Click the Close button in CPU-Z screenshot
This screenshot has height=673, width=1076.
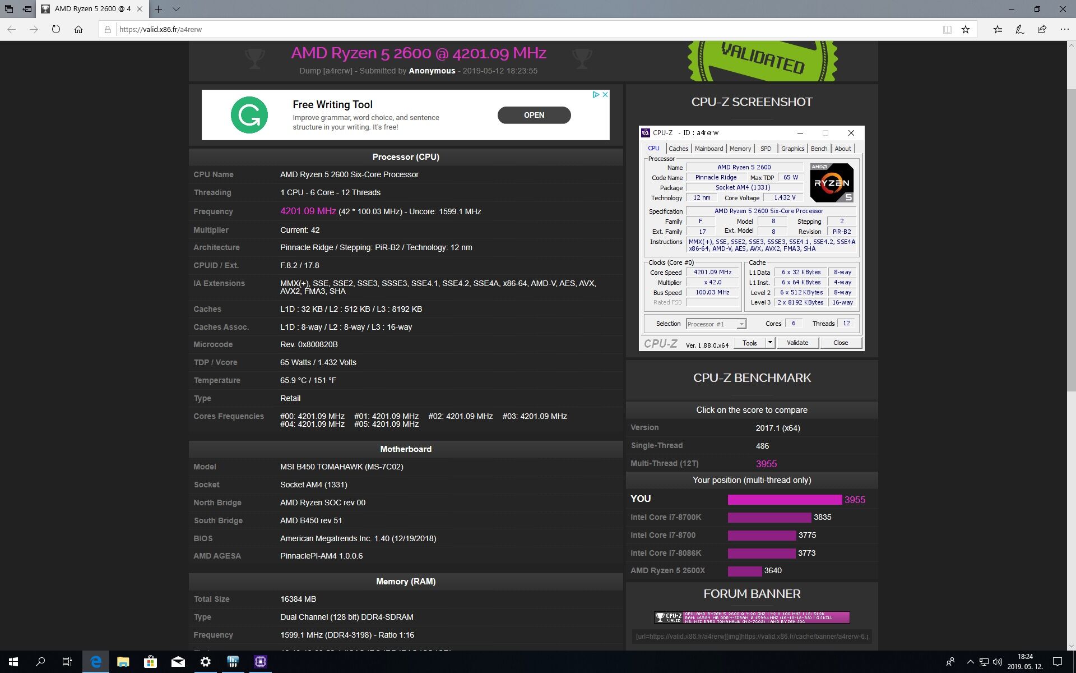(x=841, y=343)
